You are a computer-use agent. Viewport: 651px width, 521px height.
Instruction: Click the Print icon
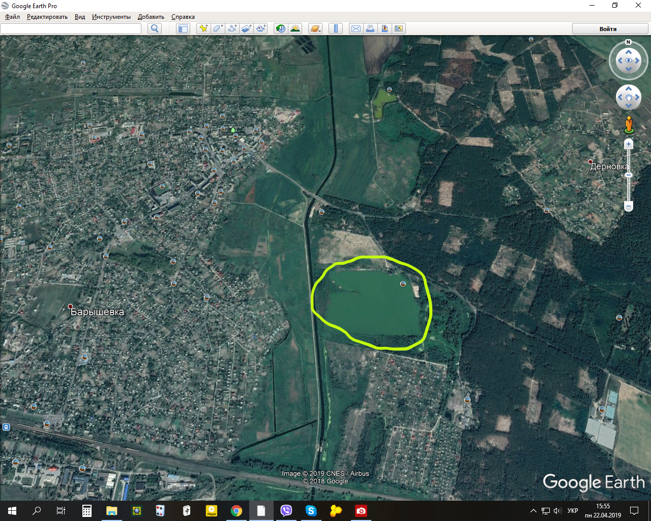(x=370, y=28)
